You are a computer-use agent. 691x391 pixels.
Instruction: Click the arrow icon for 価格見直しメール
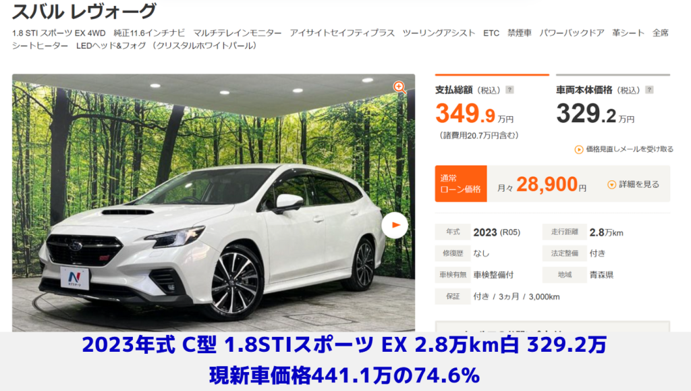click(578, 149)
